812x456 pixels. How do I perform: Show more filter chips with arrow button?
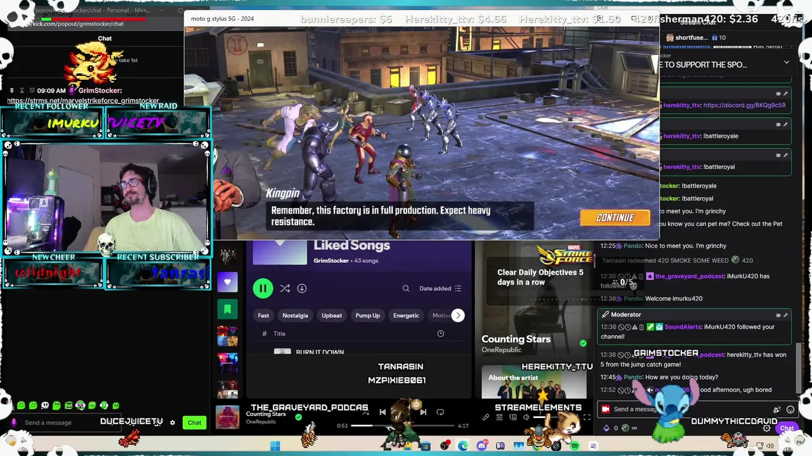[x=458, y=315]
